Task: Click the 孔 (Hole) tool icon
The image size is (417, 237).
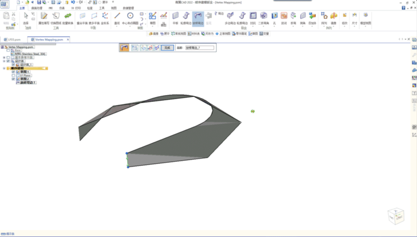Action: pos(273,17)
